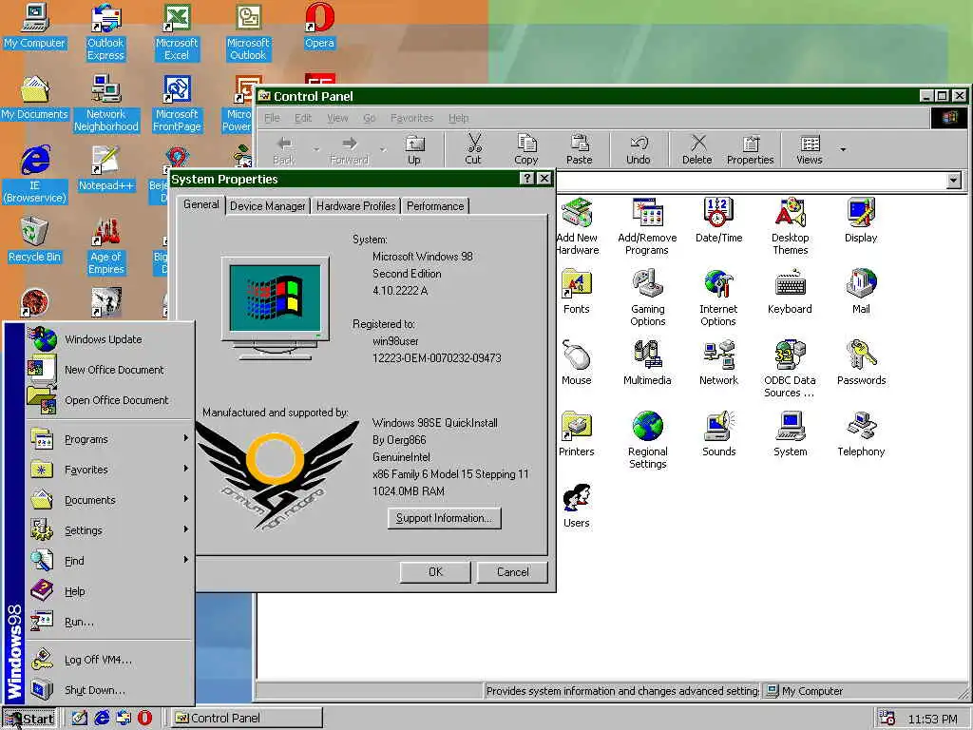Click the question mark help button
This screenshot has width=973, height=730.
[526, 179]
